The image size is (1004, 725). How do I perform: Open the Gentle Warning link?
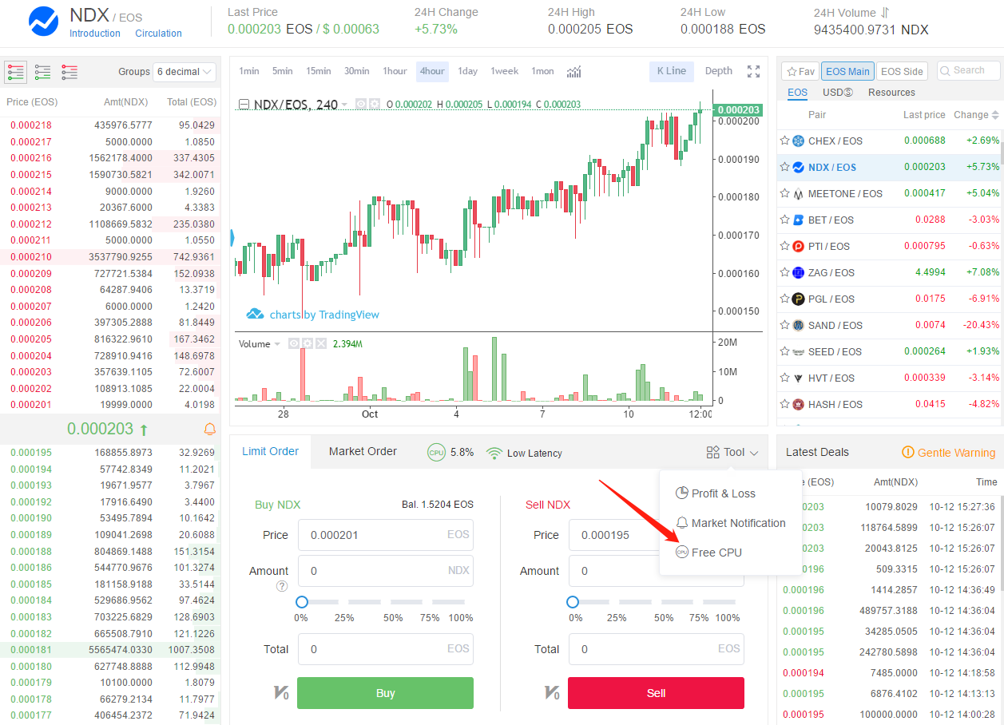956,453
